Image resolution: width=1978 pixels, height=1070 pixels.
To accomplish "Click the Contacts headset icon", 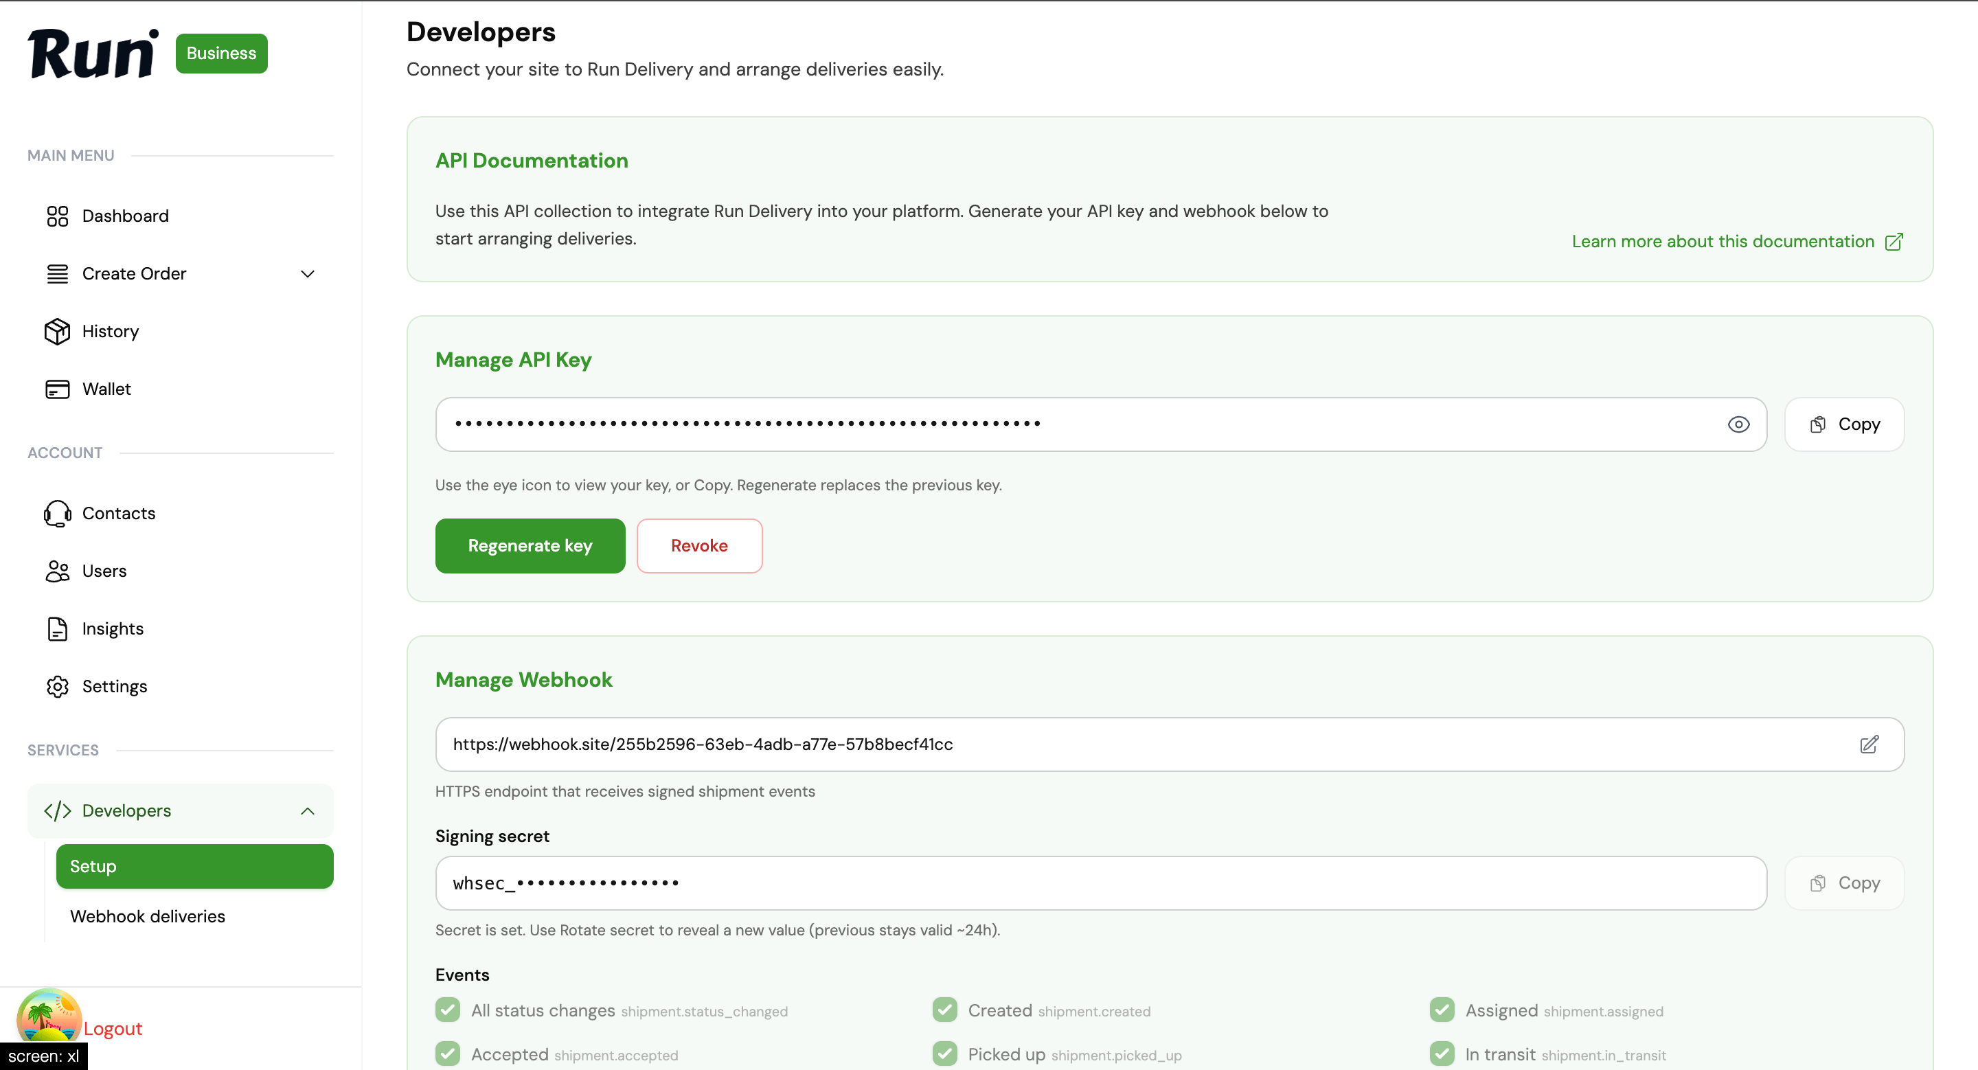I will point(58,513).
